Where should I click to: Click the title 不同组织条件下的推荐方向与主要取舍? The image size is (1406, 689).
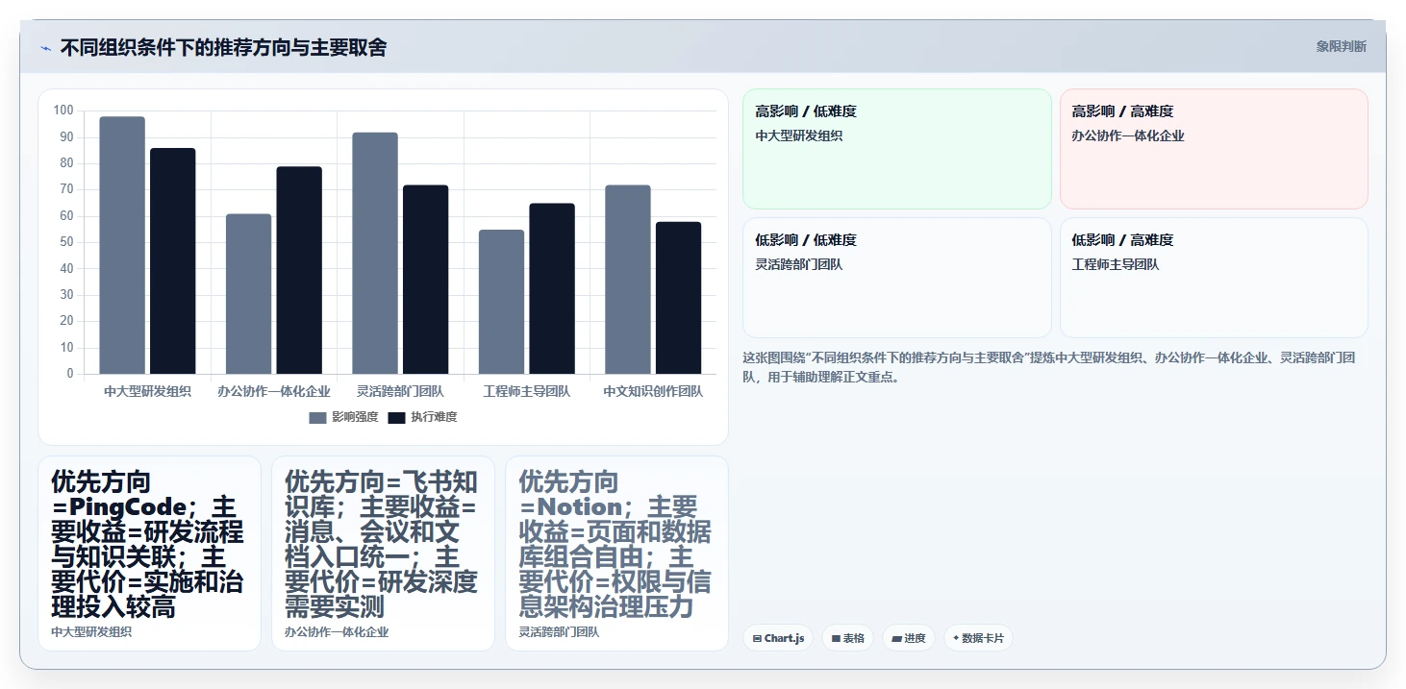(x=223, y=47)
